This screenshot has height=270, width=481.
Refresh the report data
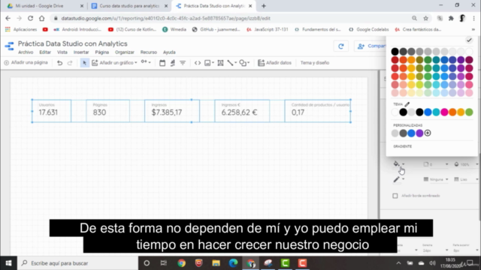[340, 46]
